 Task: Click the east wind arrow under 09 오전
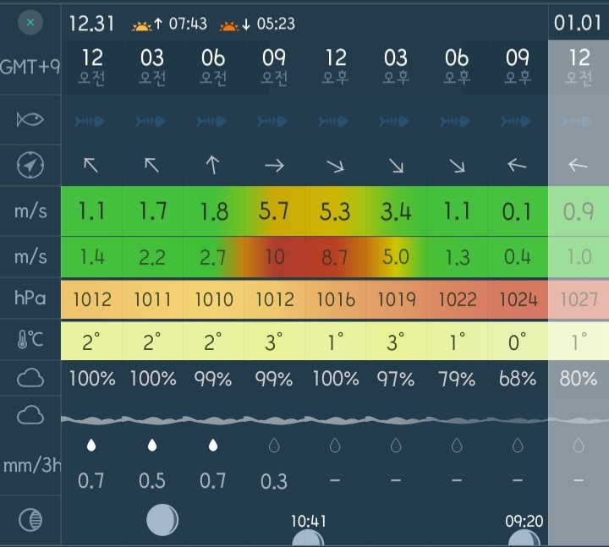click(x=274, y=166)
